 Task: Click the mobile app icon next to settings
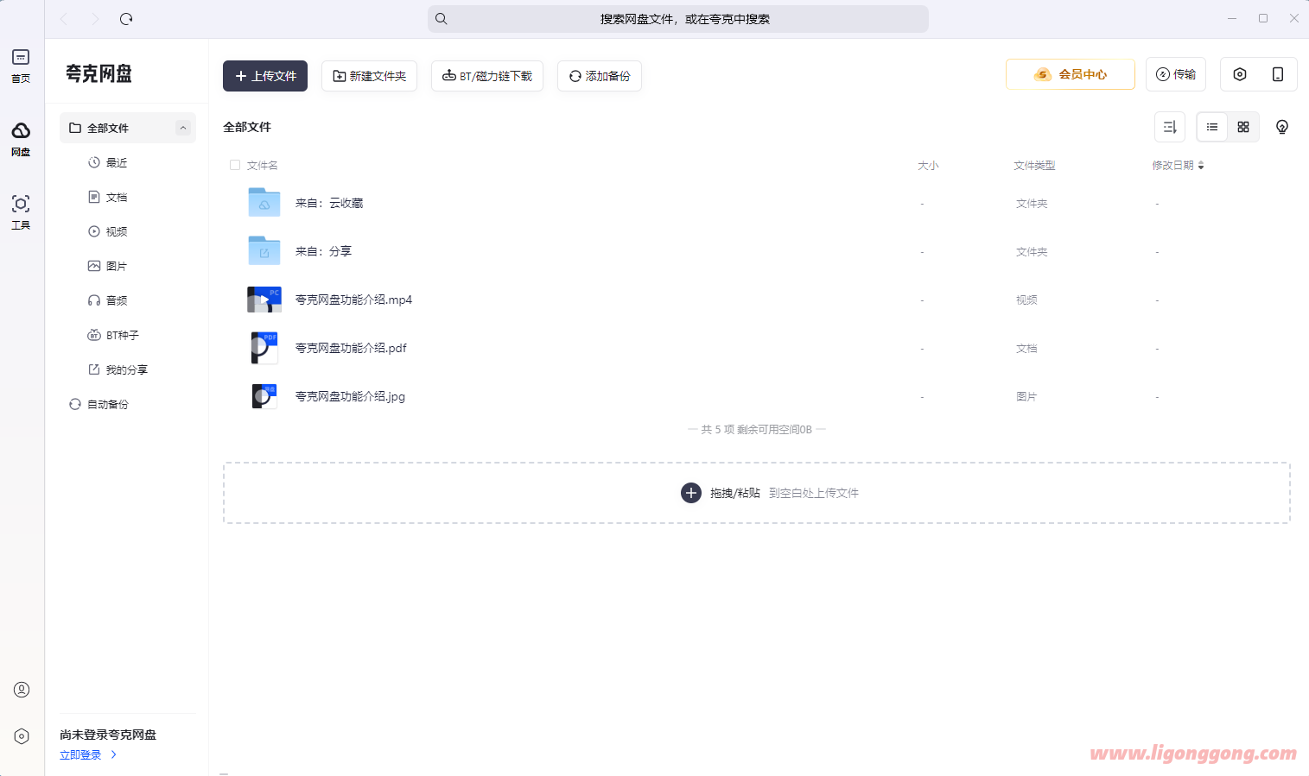(1277, 74)
